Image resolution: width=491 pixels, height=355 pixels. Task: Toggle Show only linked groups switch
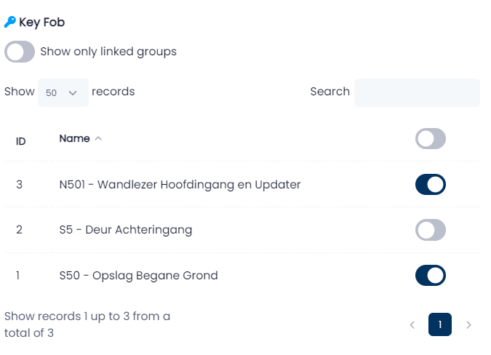[20, 52]
